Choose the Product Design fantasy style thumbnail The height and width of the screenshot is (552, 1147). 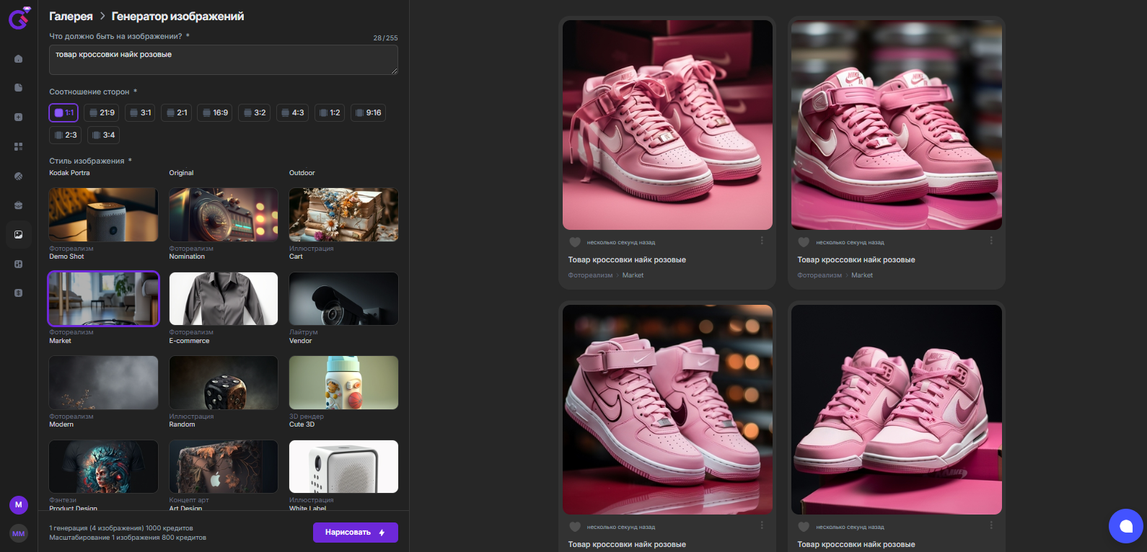pyautogui.click(x=103, y=467)
